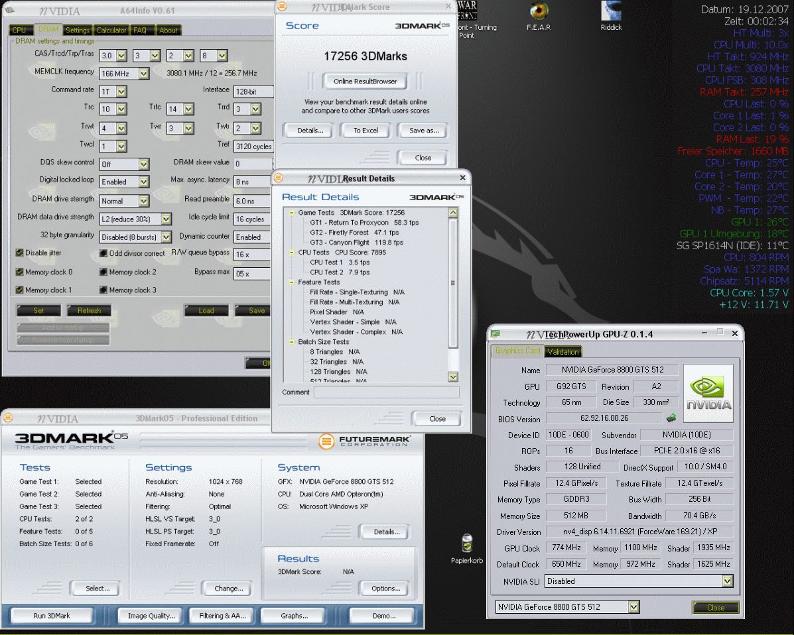Open the Trfc dropdown showing 14
Image resolution: width=794 pixels, height=635 pixels.
(x=189, y=109)
